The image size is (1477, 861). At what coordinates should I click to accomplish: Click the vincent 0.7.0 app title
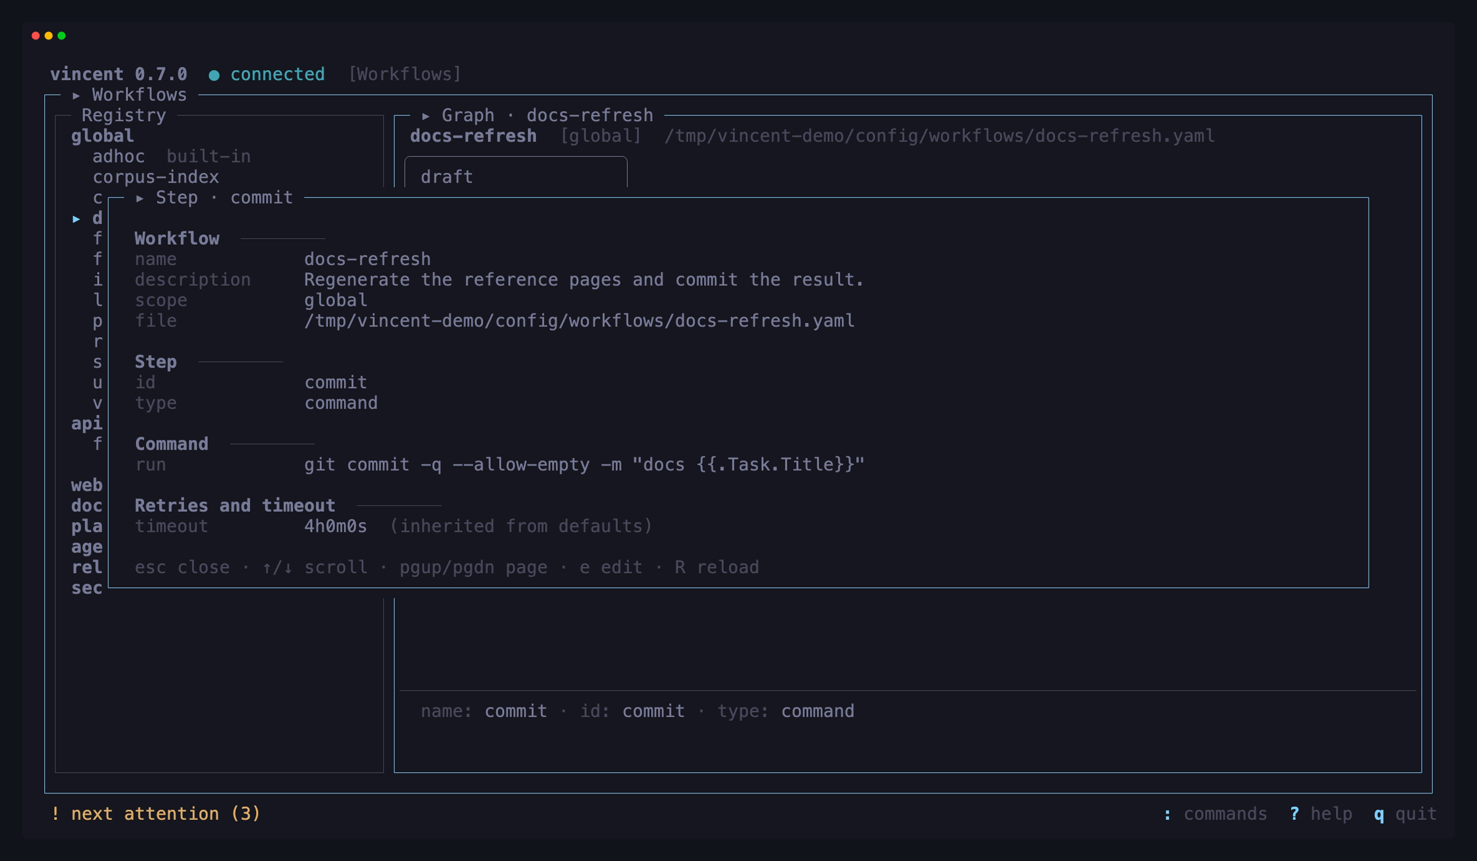point(119,74)
